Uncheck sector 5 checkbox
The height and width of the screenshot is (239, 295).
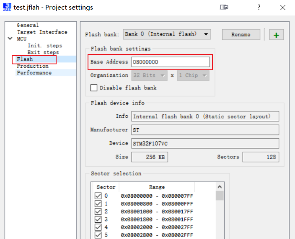click(x=98, y=235)
